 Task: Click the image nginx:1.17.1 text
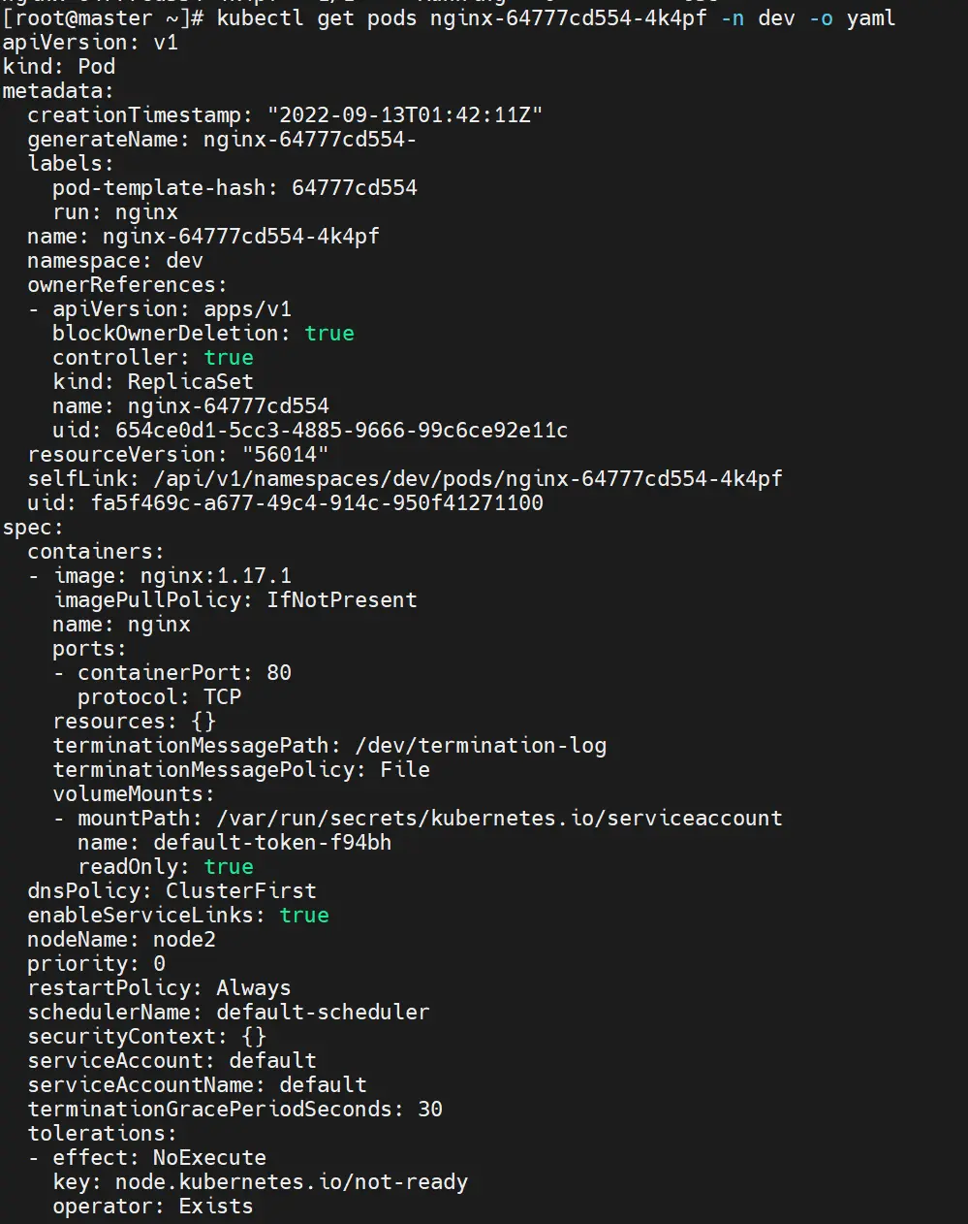pyautogui.click(x=215, y=576)
